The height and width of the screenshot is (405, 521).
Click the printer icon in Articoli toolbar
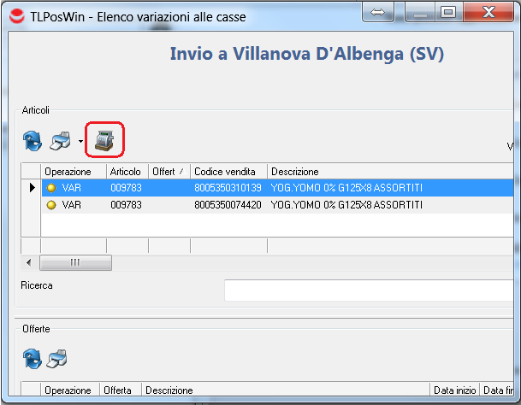point(61,141)
